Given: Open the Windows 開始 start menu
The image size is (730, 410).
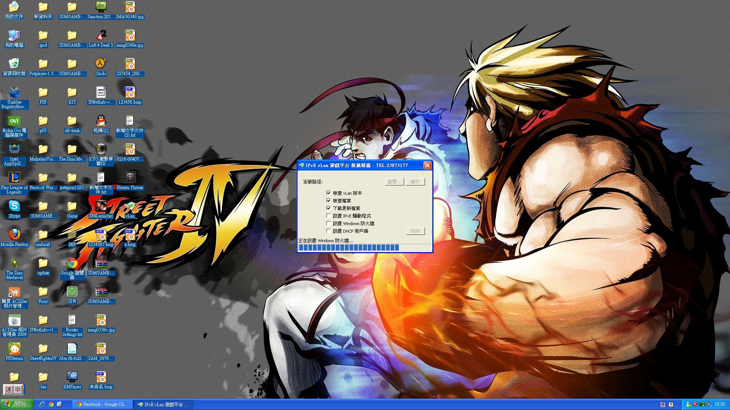Looking at the screenshot, I should pos(16,404).
